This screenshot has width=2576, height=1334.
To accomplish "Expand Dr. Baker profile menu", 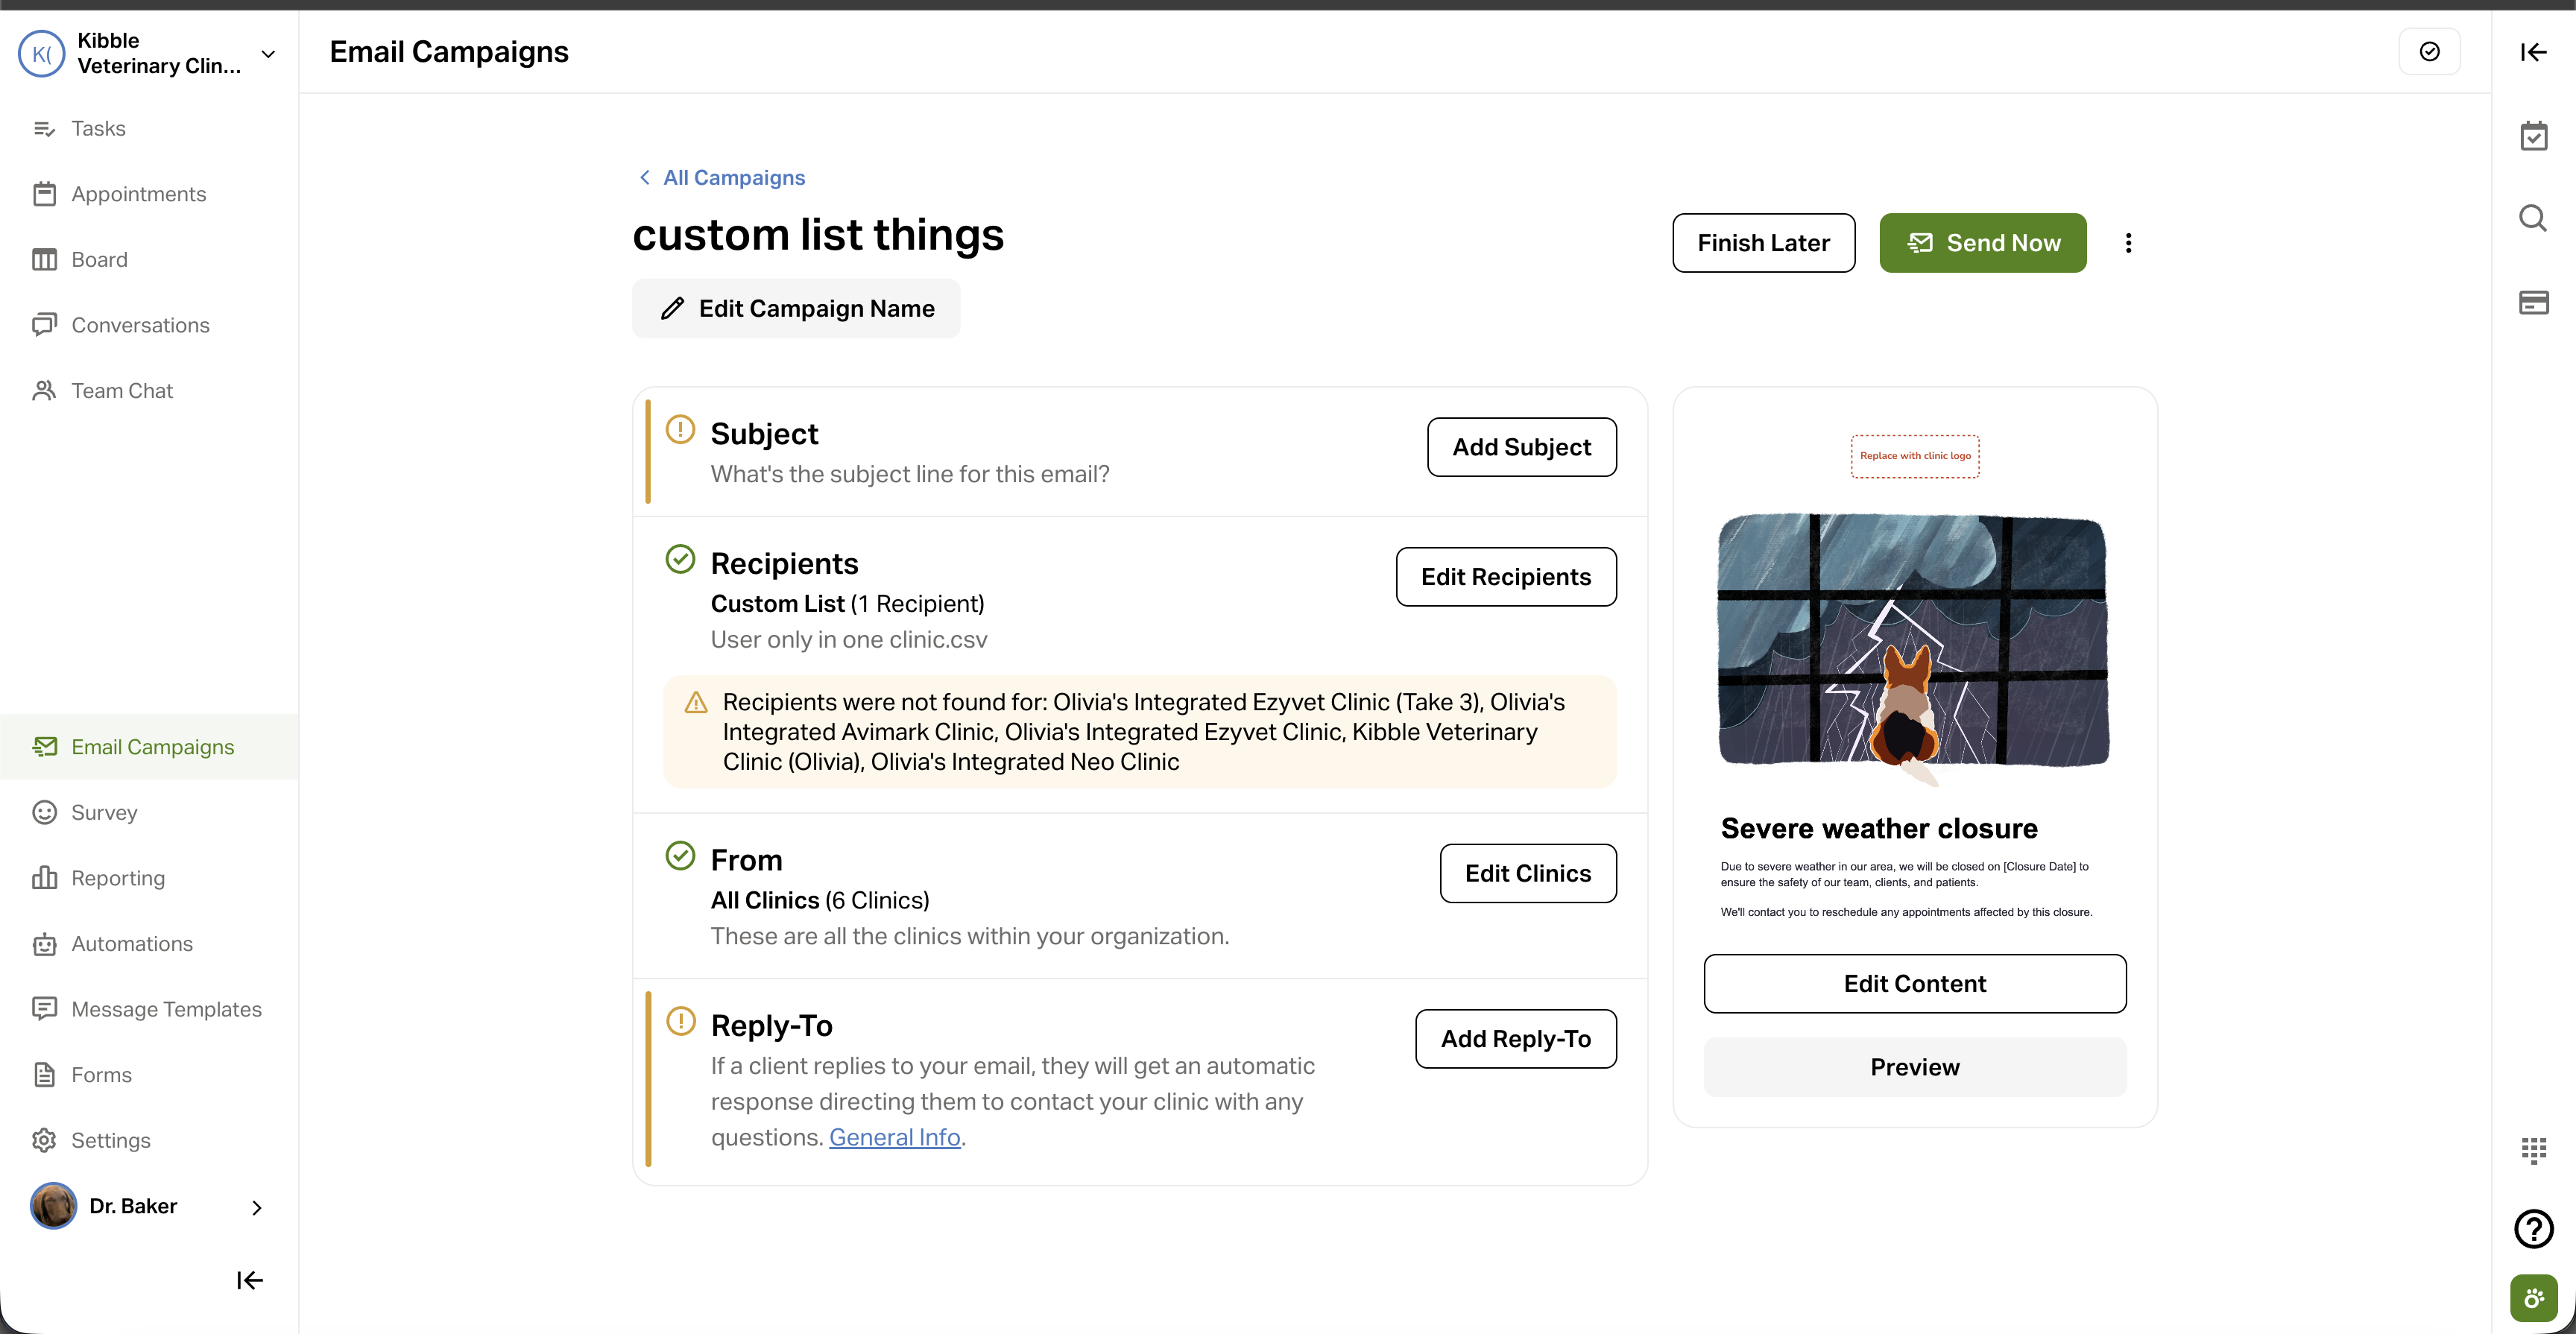I will click(257, 1207).
